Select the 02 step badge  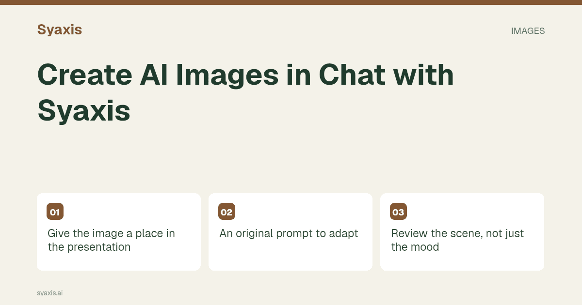coord(226,212)
